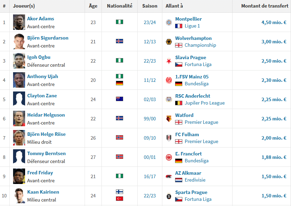
Task: Click the FC Fulham crest icon
Action: coord(169,138)
